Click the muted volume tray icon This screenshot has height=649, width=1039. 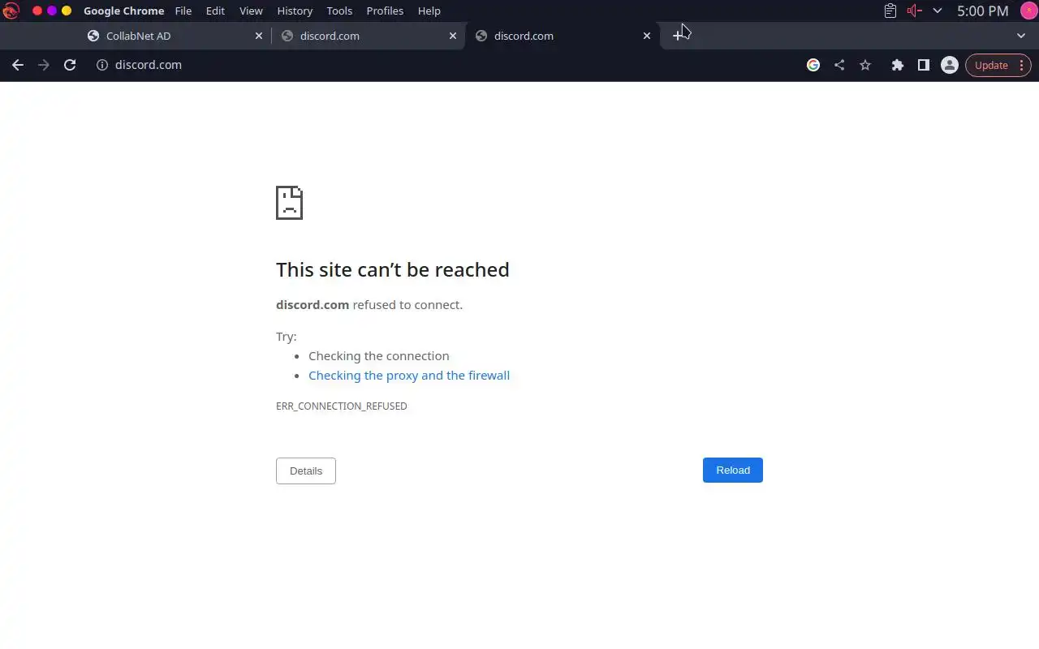(x=915, y=11)
